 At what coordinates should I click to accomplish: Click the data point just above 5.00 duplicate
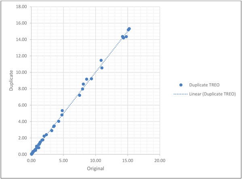point(62,111)
